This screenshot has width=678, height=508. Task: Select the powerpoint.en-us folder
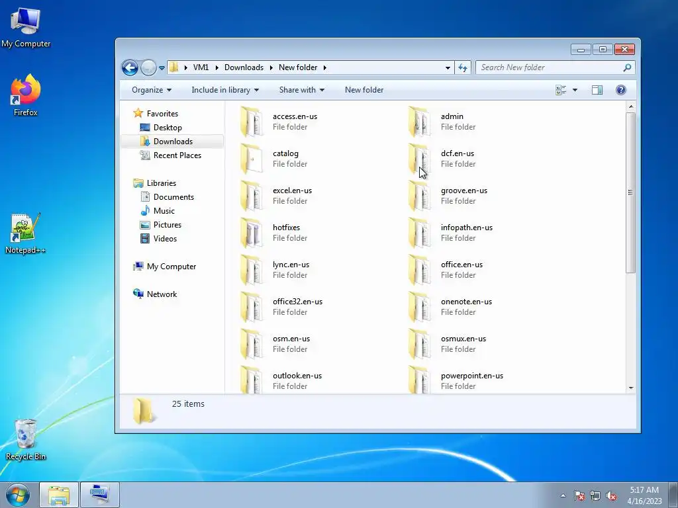[456, 380]
